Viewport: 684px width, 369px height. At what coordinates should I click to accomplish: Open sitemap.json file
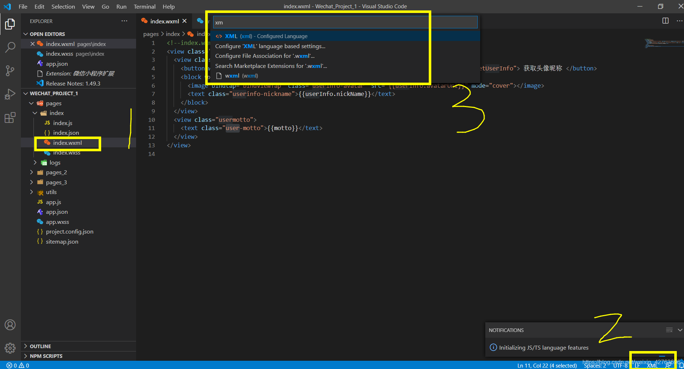(78, 241)
